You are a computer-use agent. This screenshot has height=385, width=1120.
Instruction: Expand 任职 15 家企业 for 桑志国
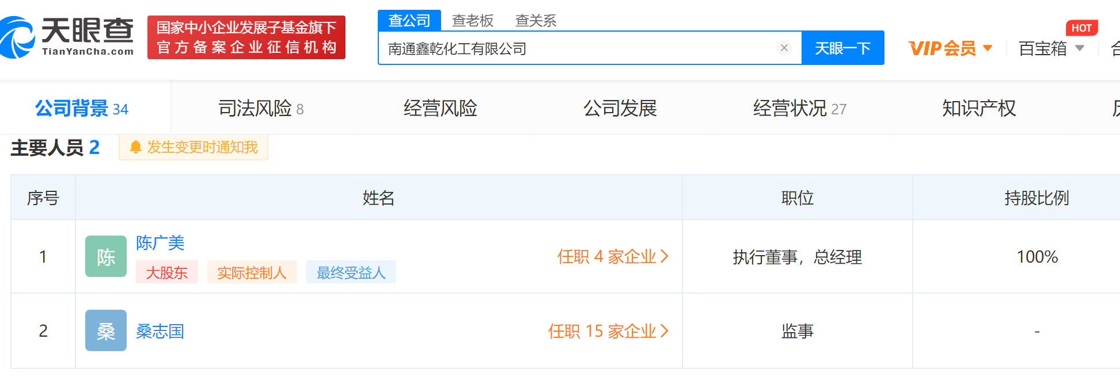click(608, 331)
